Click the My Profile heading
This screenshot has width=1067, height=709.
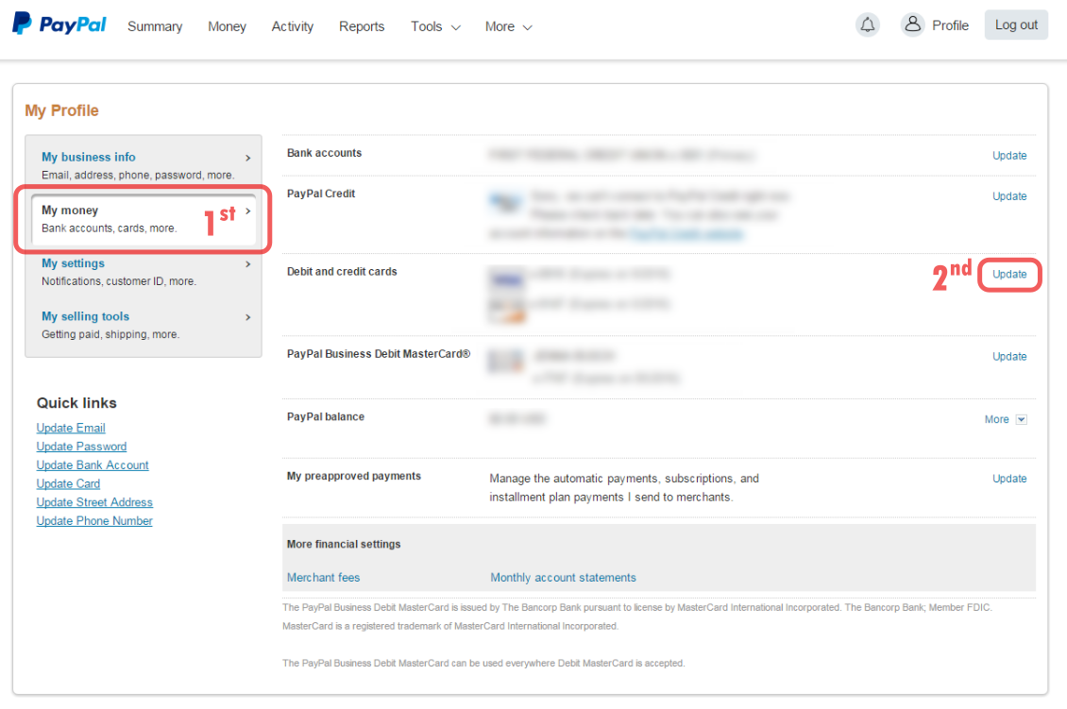(x=62, y=110)
